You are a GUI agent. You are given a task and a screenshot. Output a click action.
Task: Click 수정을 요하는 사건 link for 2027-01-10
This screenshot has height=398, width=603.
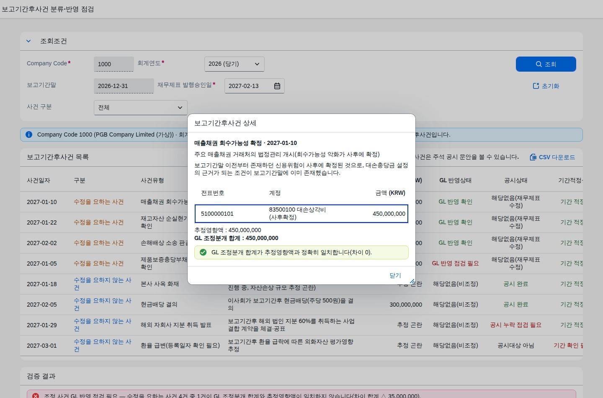coord(99,202)
